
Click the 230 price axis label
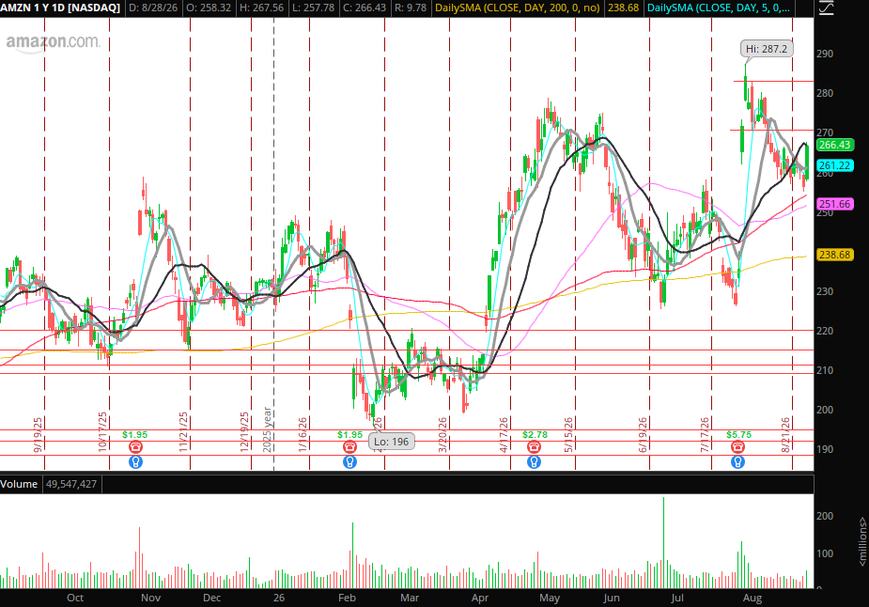[825, 291]
